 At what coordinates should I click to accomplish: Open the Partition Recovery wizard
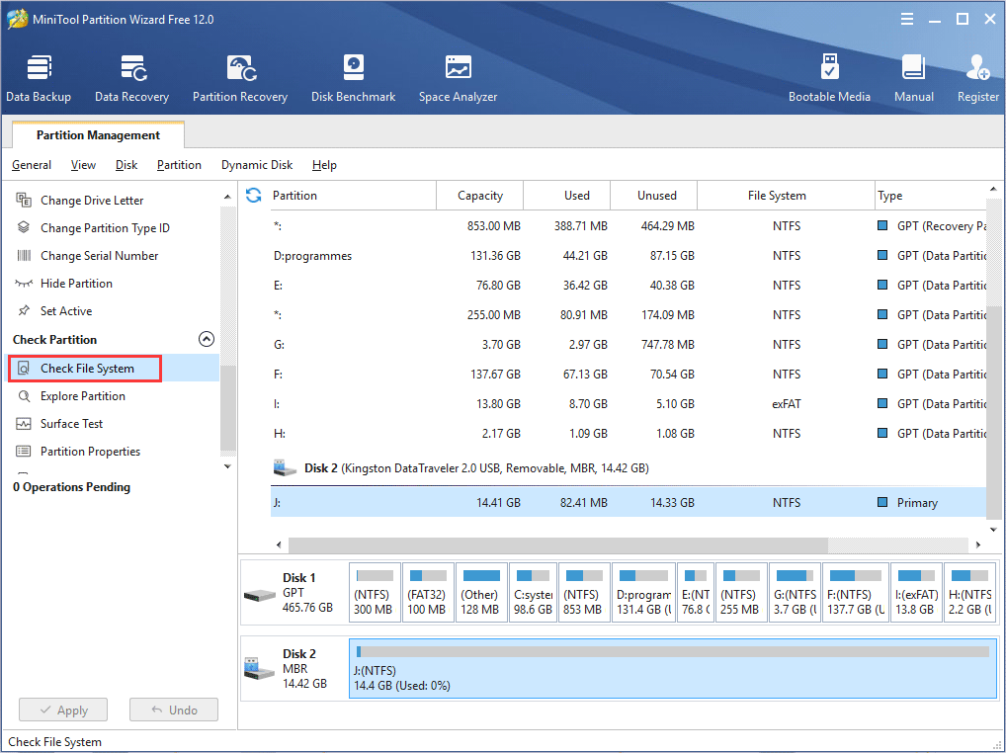coord(240,78)
